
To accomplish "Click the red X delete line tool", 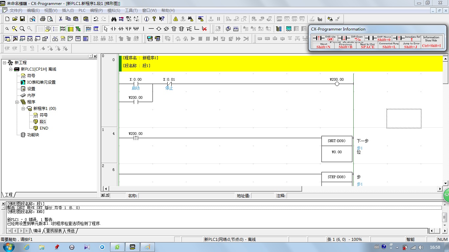I will (x=204, y=29).
